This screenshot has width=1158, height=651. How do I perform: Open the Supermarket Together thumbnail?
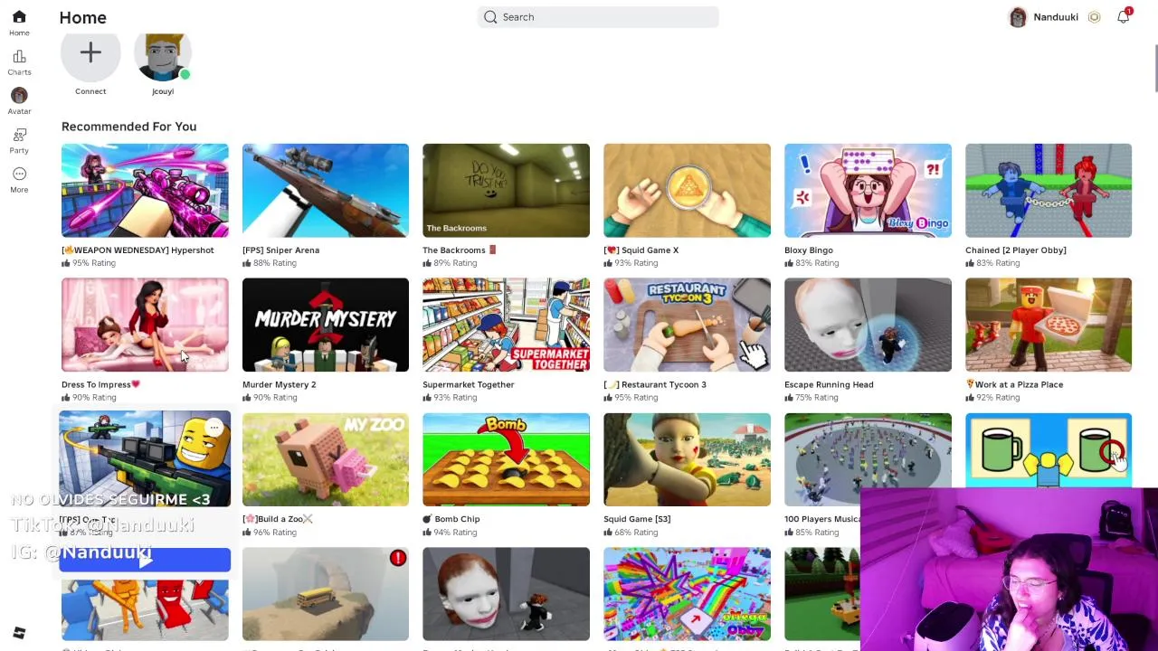pos(506,325)
